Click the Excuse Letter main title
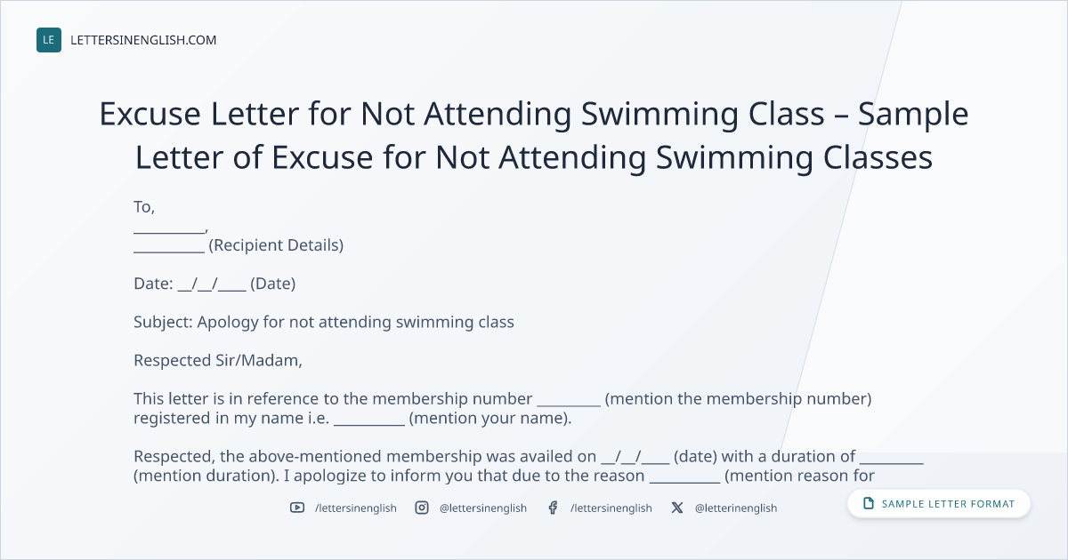The image size is (1068, 560). click(534, 136)
